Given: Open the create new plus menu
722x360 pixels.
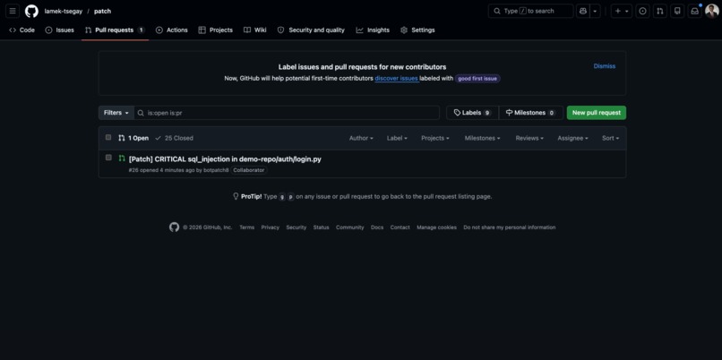Looking at the screenshot, I should [621, 11].
